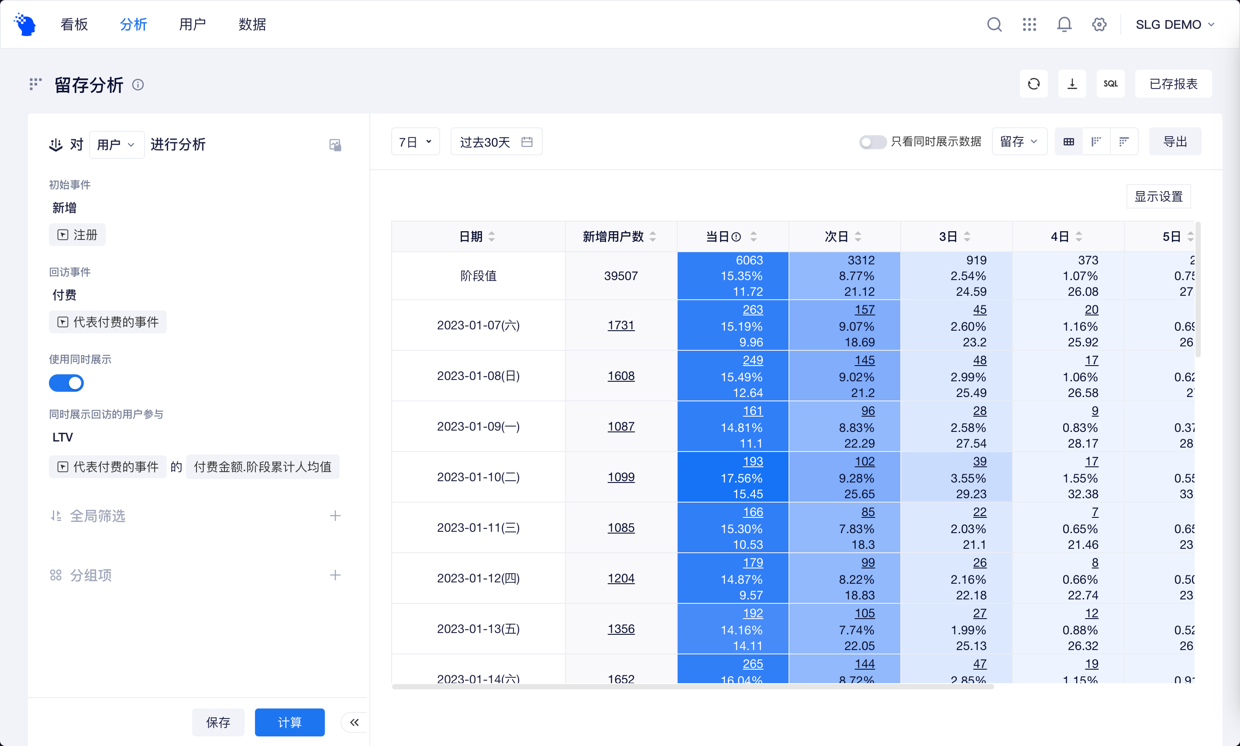Click the refresh report icon
The height and width of the screenshot is (746, 1240).
coord(1033,84)
